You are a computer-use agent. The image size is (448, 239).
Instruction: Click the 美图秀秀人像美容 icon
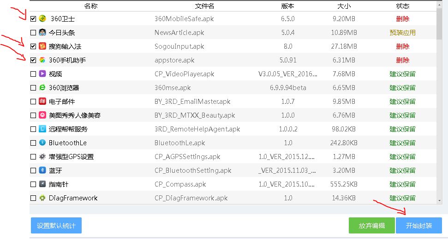(42, 115)
